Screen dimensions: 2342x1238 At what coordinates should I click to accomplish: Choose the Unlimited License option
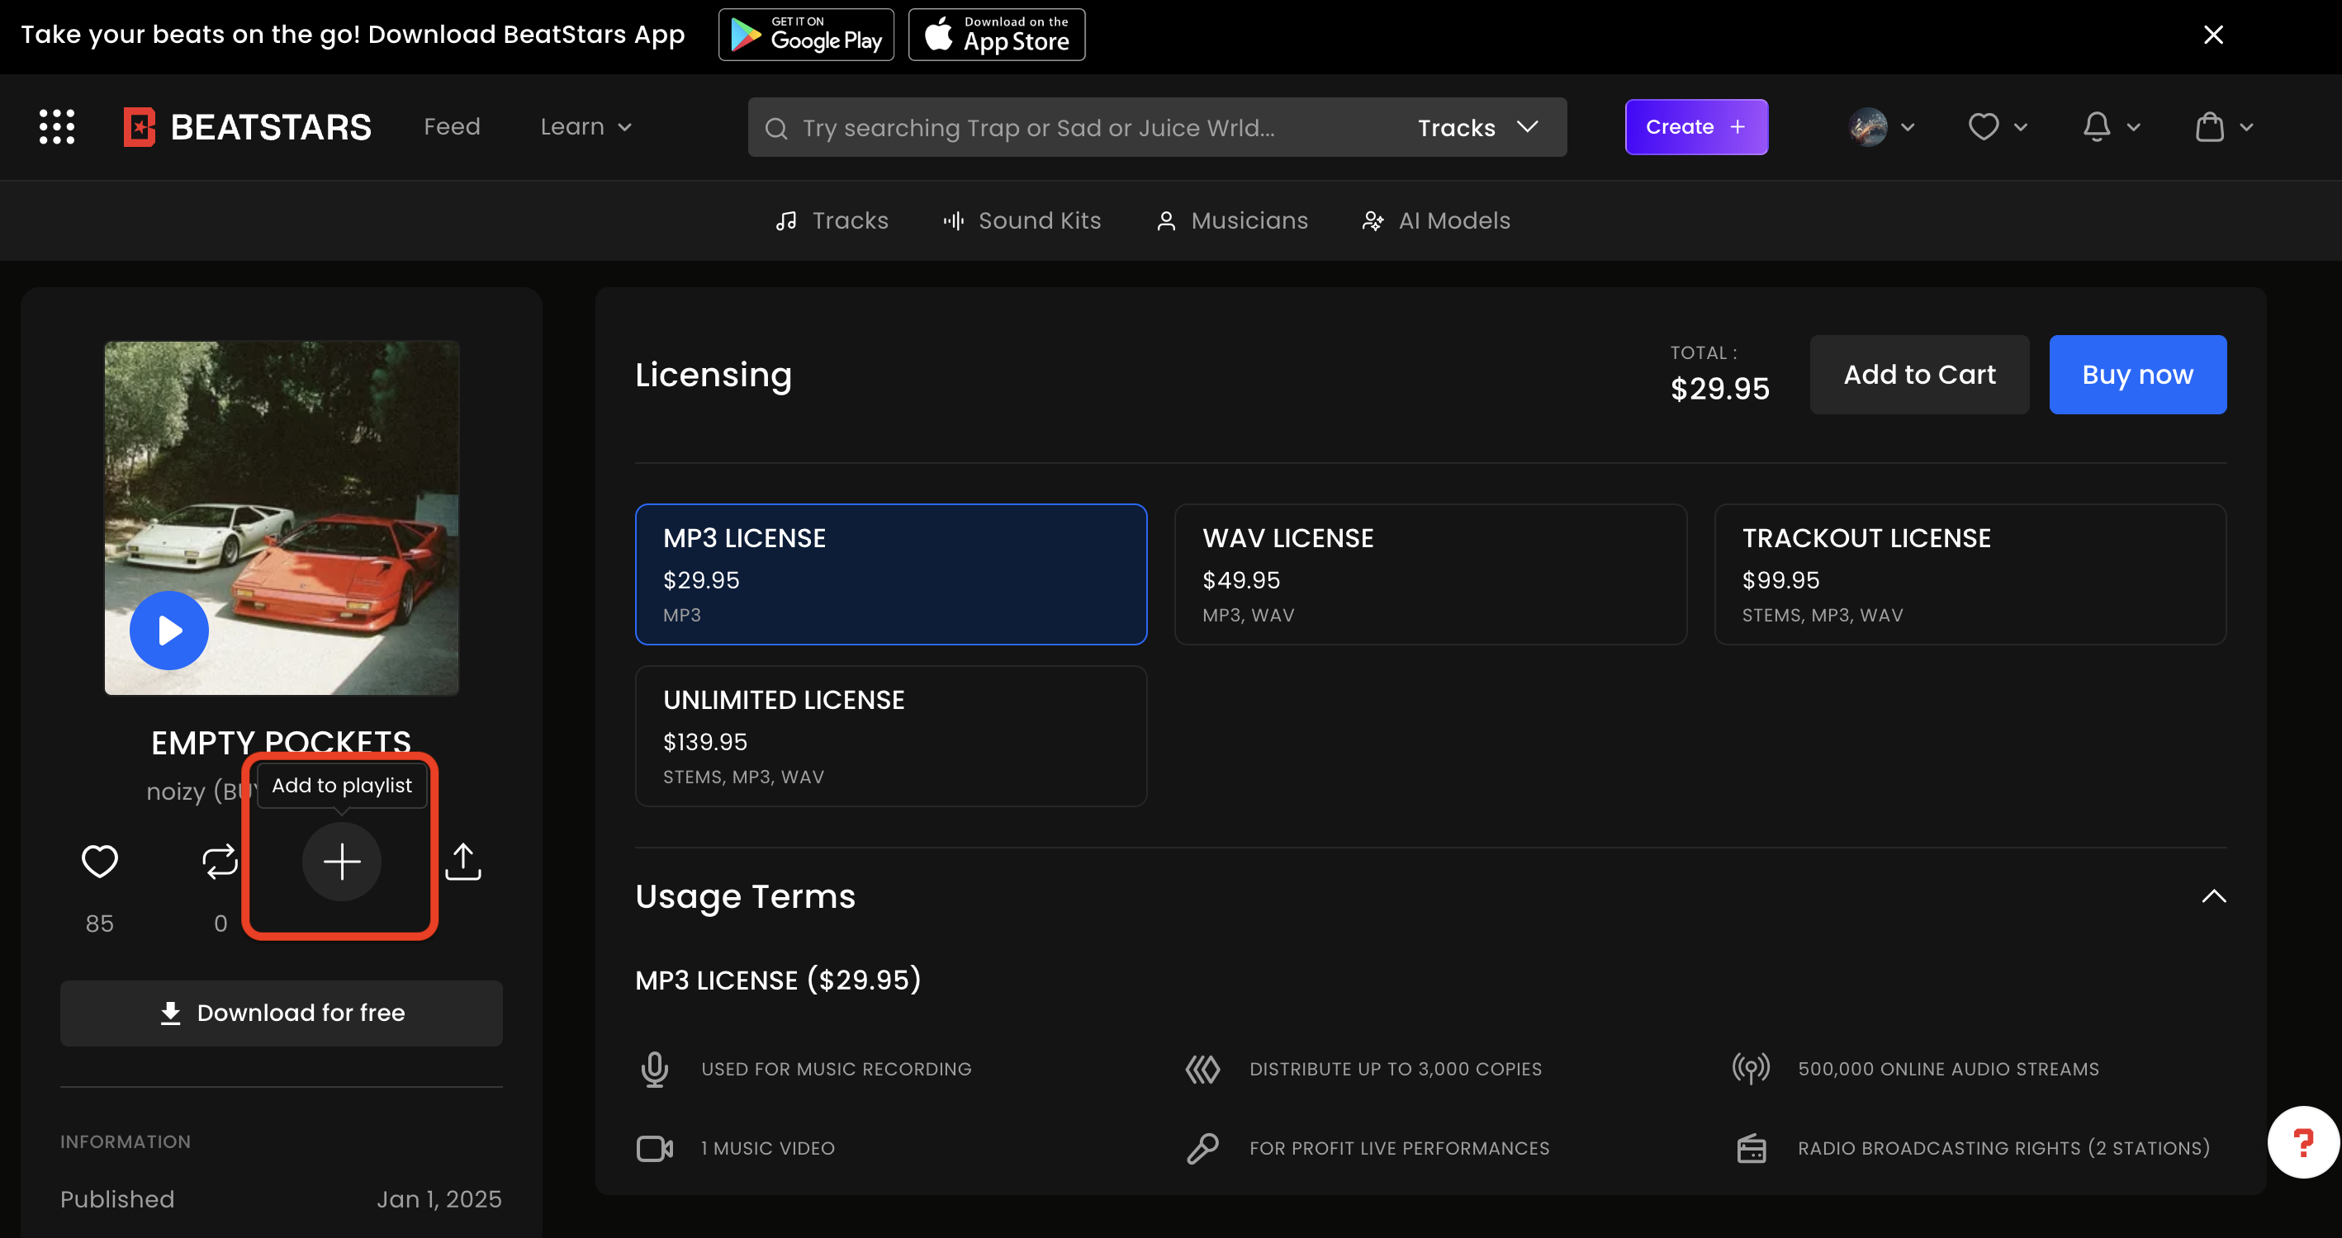tap(890, 735)
